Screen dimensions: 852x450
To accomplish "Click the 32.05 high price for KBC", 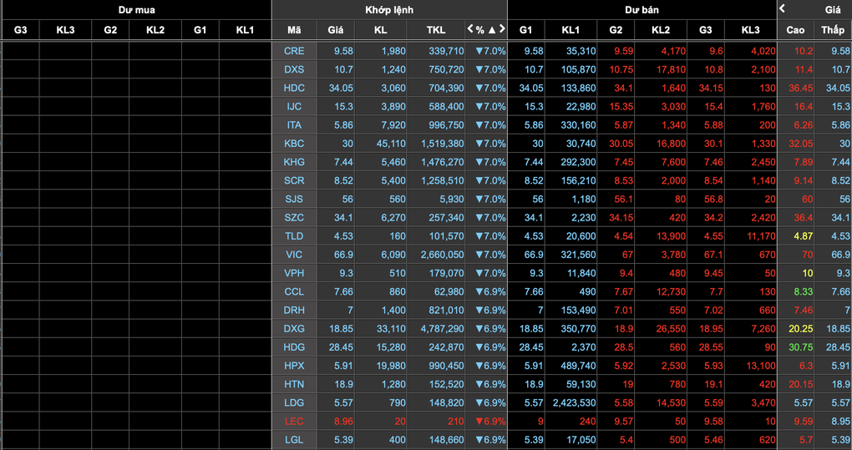I will coord(800,144).
